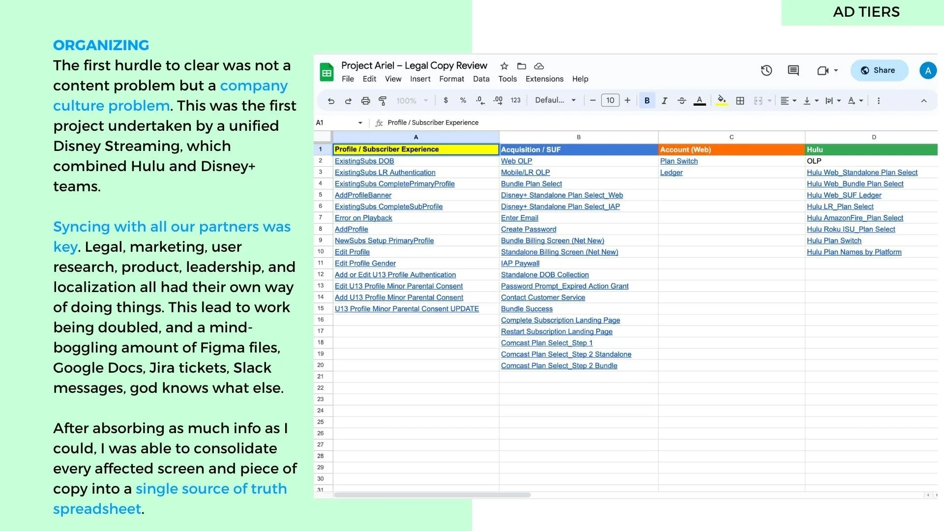Open the fill color picker

tap(721, 101)
